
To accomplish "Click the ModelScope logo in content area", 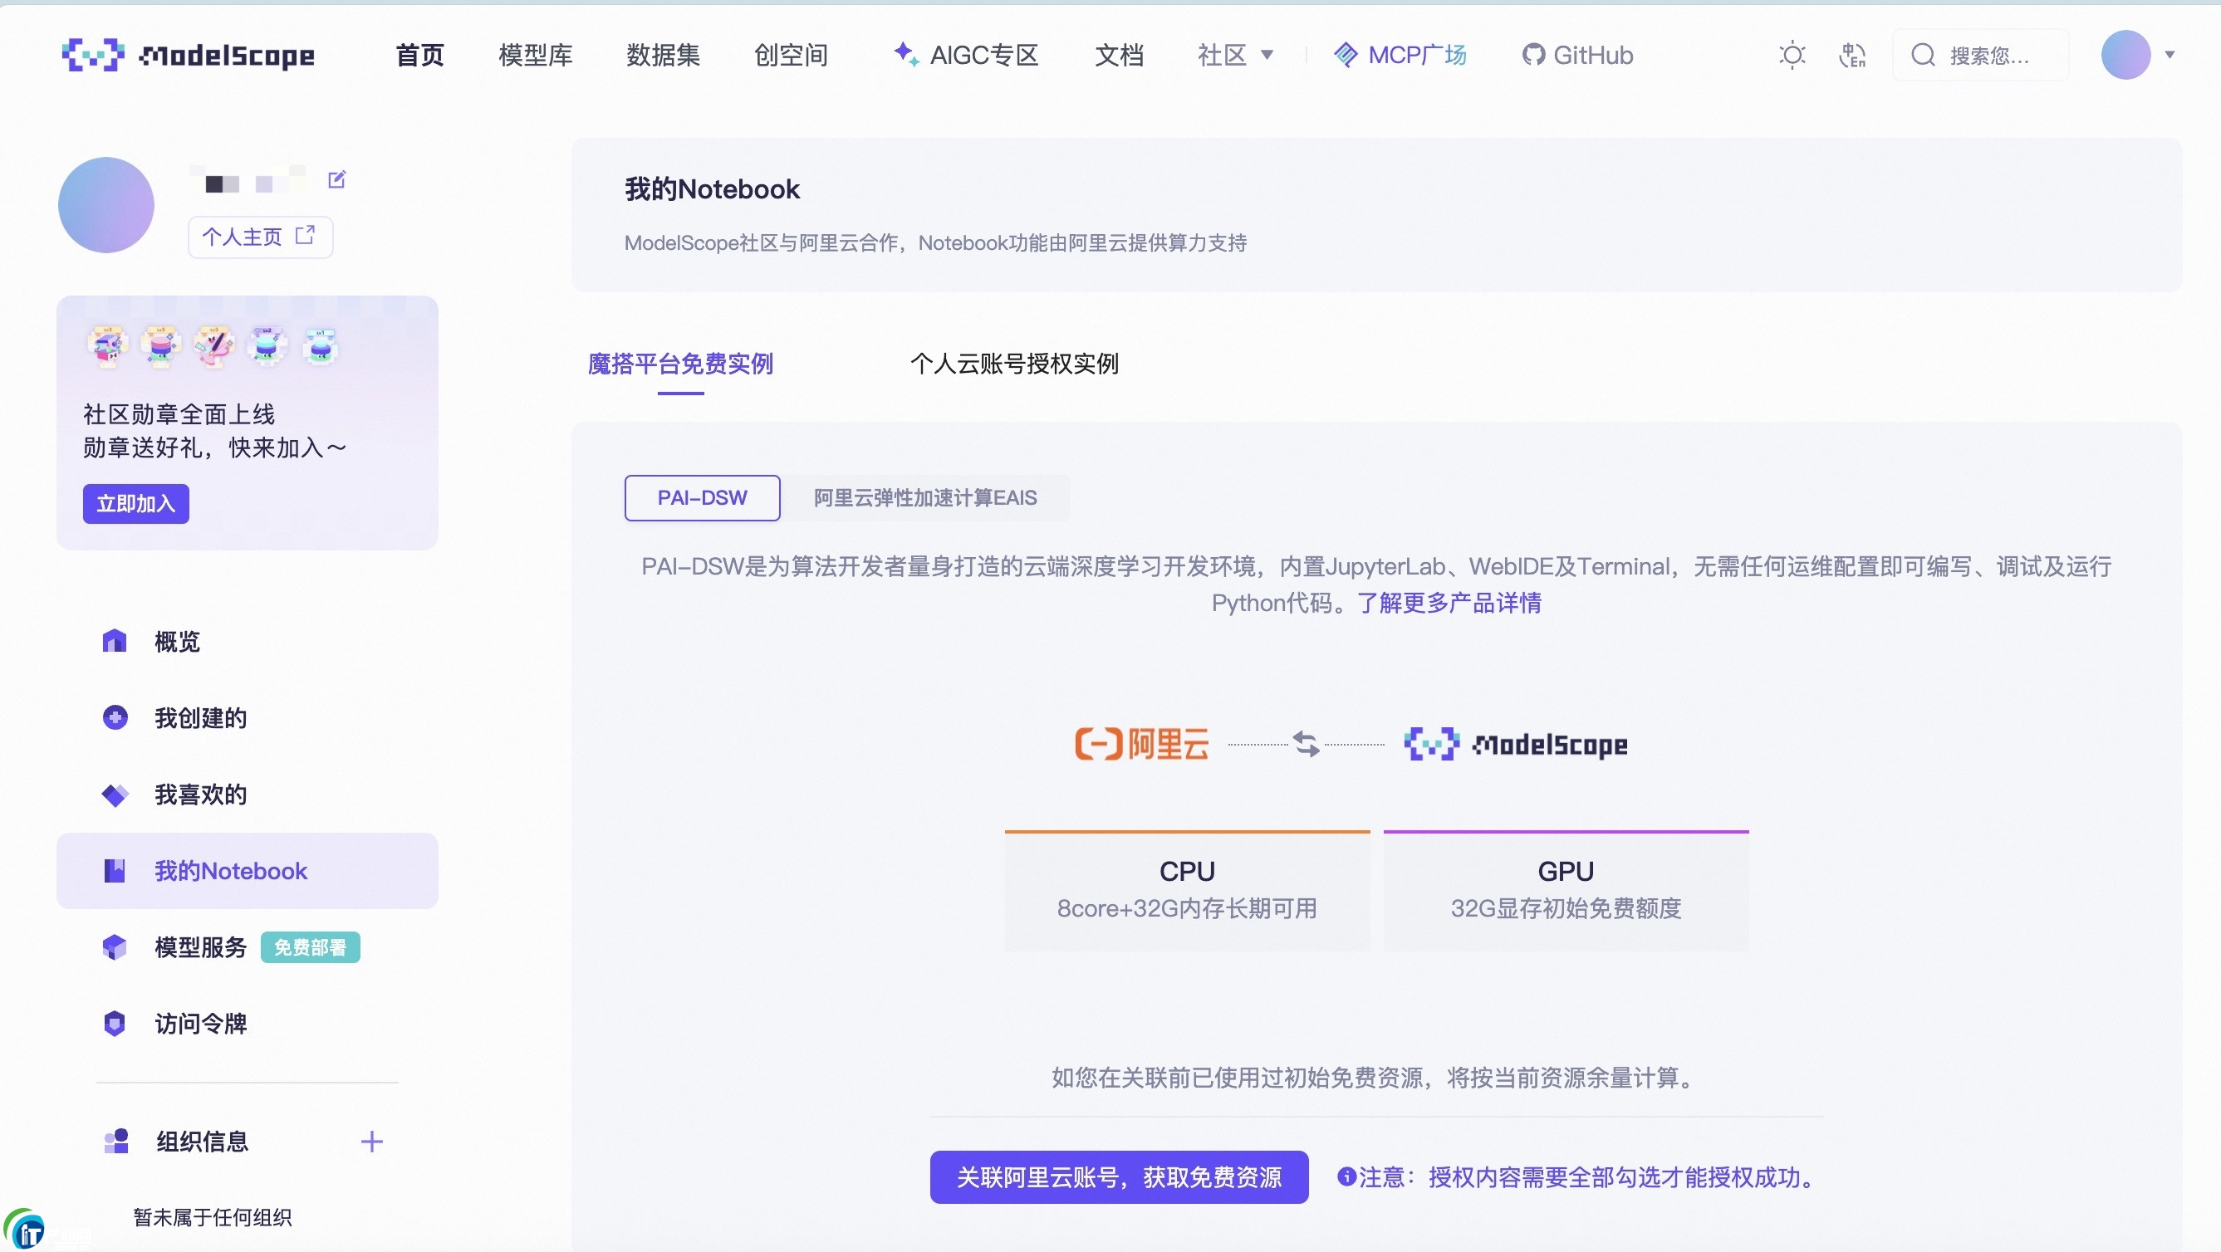I will coord(1515,744).
